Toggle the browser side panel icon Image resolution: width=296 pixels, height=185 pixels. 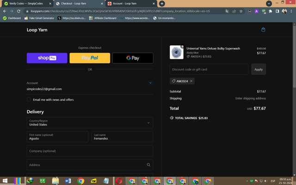277,11
